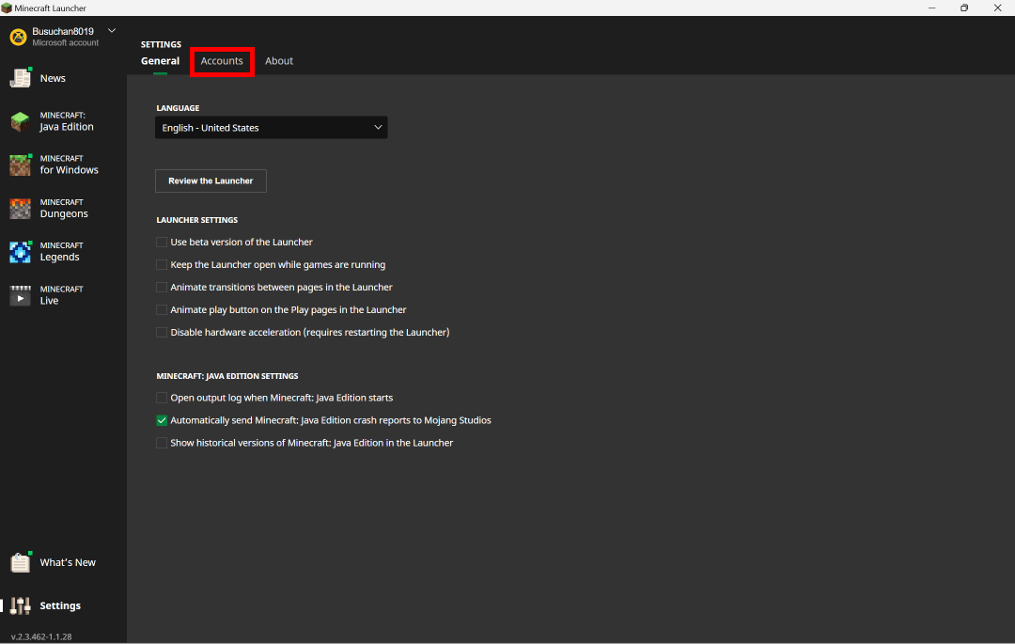The width and height of the screenshot is (1015, 644).
Task: Click the News newspaper icon
Action: [20, 78]
